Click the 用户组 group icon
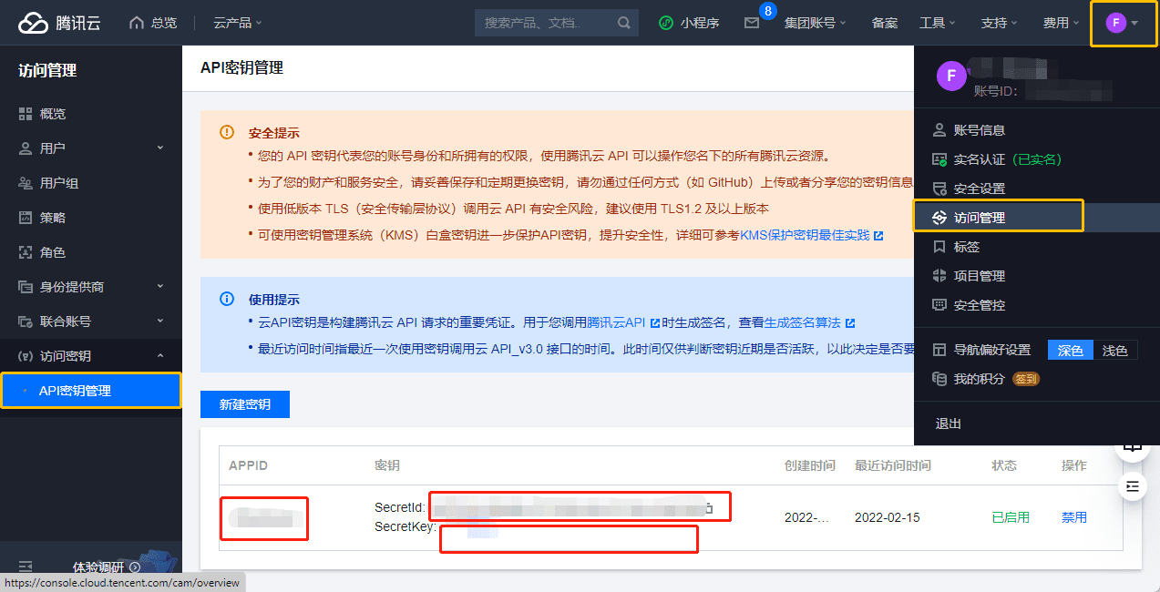 click(x=26, y=183)
